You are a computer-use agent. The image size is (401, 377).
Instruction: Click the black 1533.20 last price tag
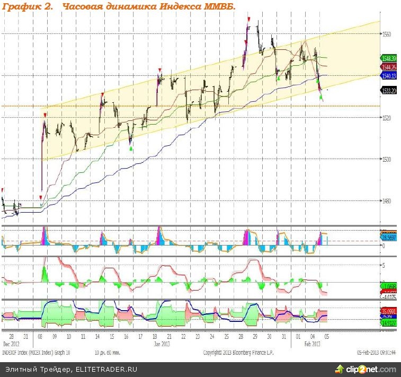(x=388, y=91)
